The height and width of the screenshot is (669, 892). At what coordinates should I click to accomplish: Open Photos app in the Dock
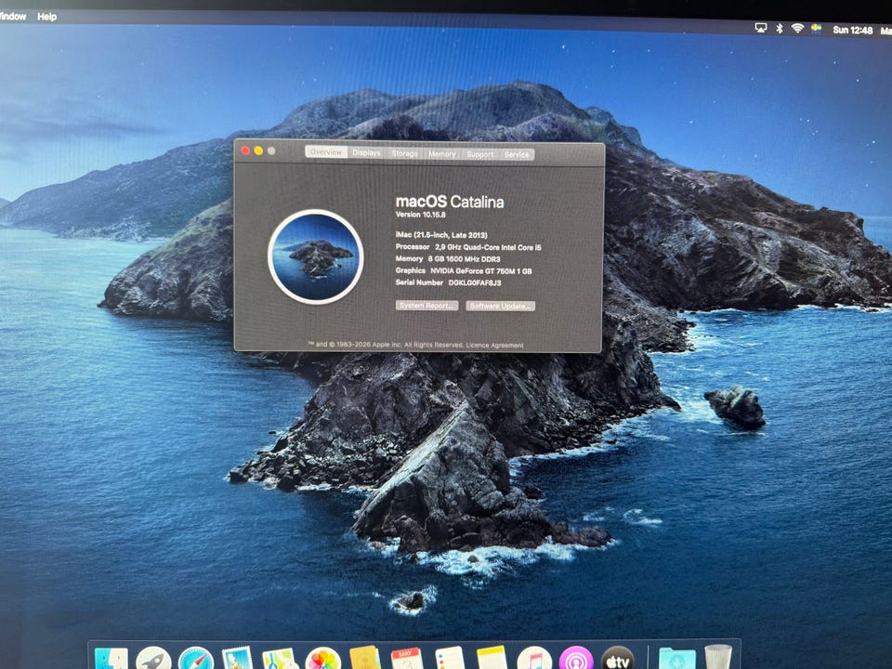(322, 660)
